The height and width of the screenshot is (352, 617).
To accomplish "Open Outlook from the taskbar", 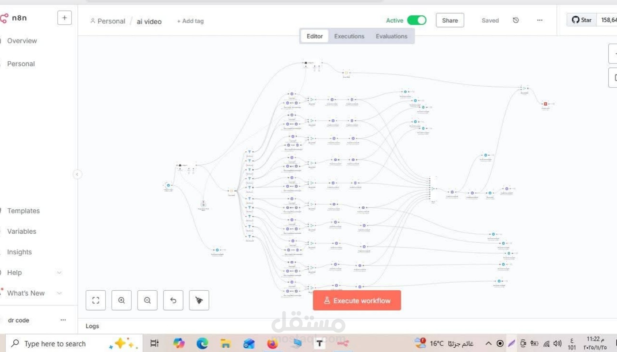I will point(249,343).
